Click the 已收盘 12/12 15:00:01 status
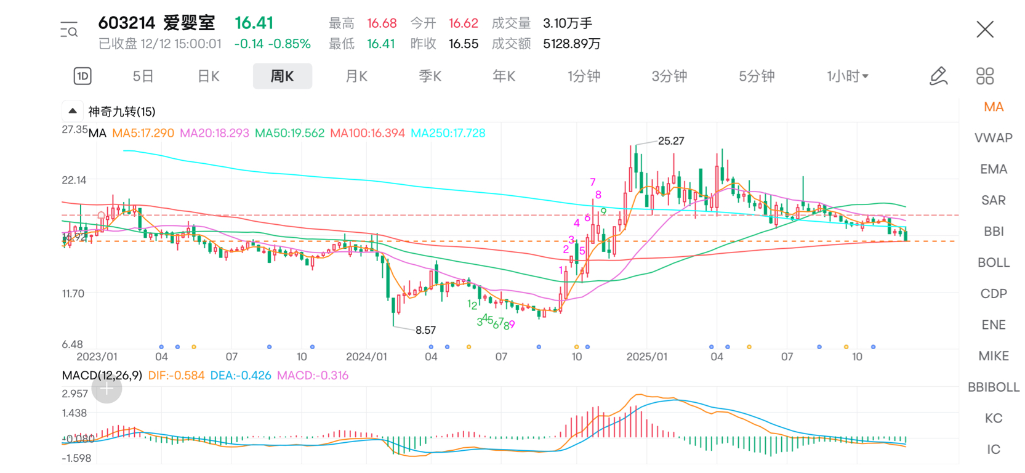This screenshot has height=473, width=1025. [x=160, y=44]
